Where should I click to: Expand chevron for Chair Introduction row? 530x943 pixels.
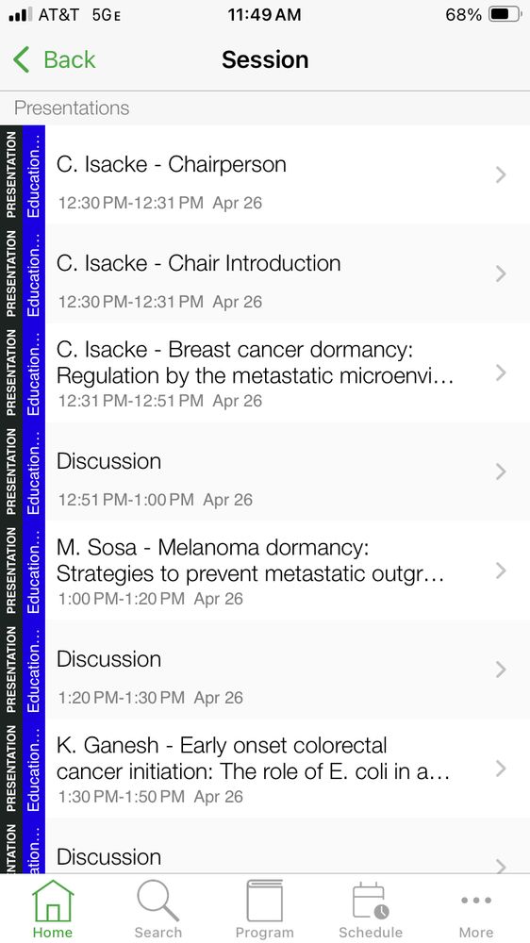tap(501, 274)
